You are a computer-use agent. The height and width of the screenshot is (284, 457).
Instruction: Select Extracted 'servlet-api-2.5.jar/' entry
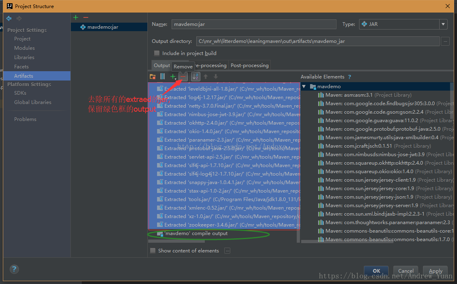coord(224,157)
